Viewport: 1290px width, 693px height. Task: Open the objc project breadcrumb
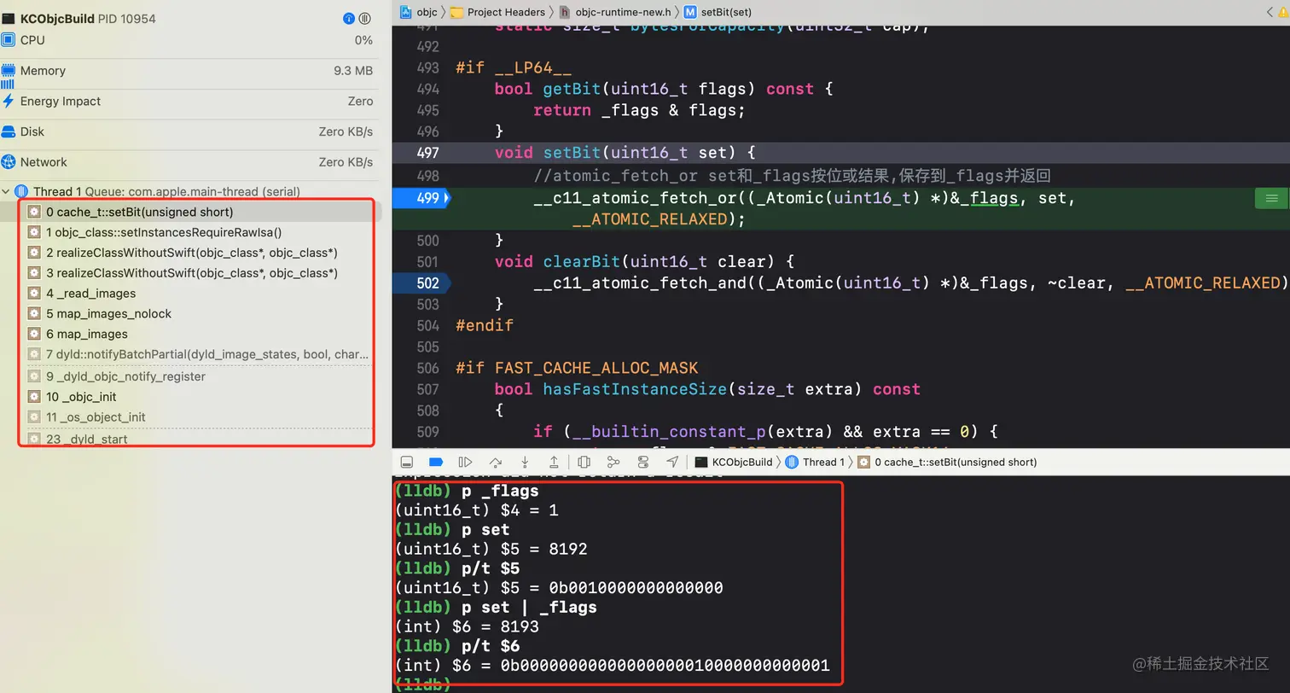click(419, 12)
